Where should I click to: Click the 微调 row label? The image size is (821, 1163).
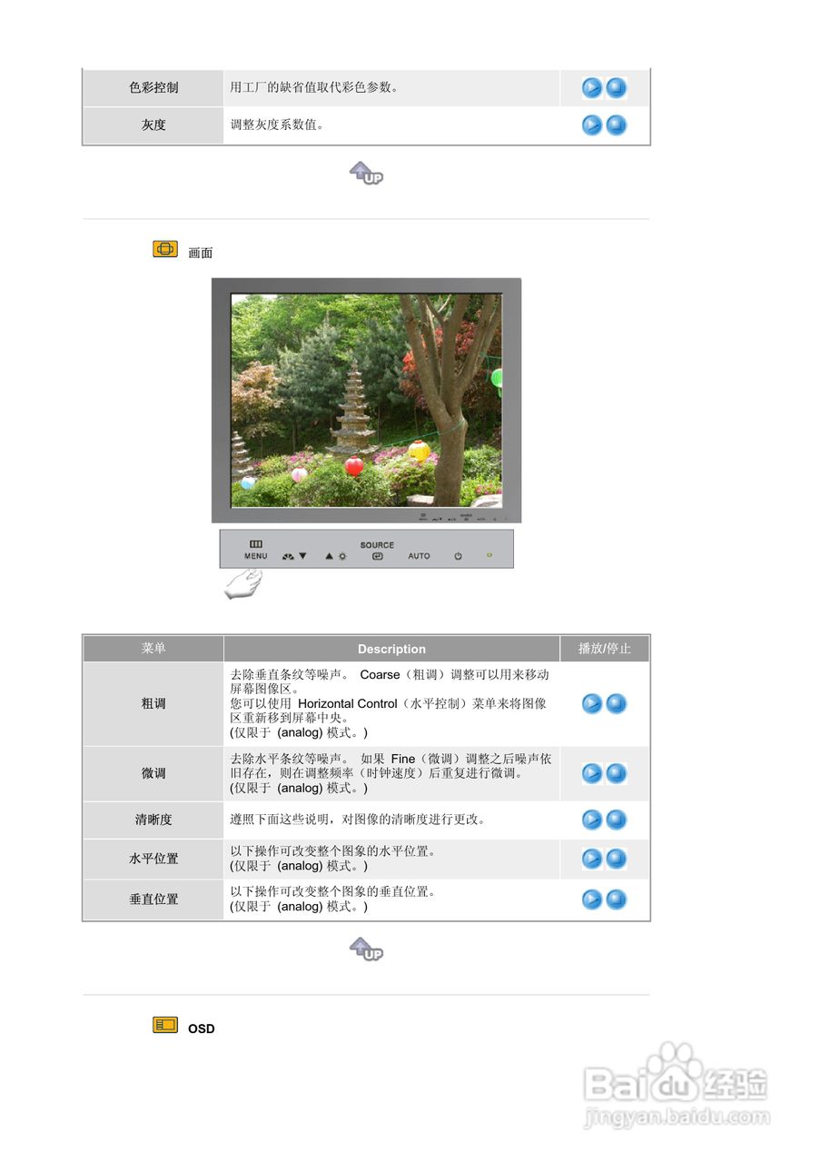tap(153, 774)
